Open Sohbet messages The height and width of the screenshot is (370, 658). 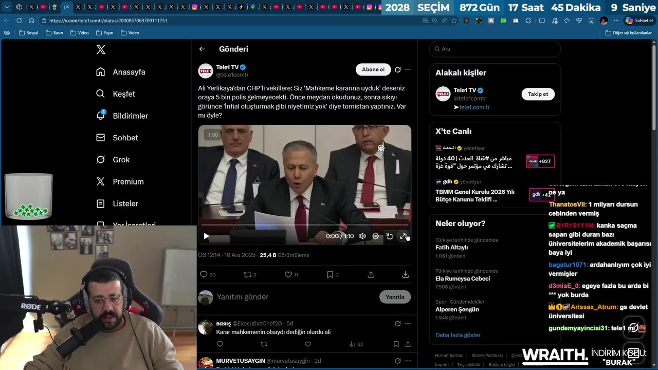pyautogui.click(x=117, y=138)
